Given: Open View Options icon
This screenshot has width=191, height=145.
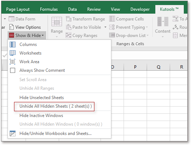Looking at the screenshot, I should tap(12, 27).
